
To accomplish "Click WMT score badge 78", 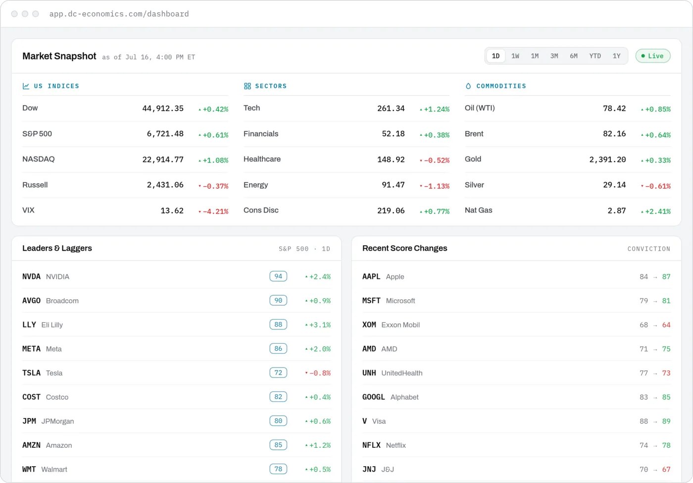I will pos(278,469).
